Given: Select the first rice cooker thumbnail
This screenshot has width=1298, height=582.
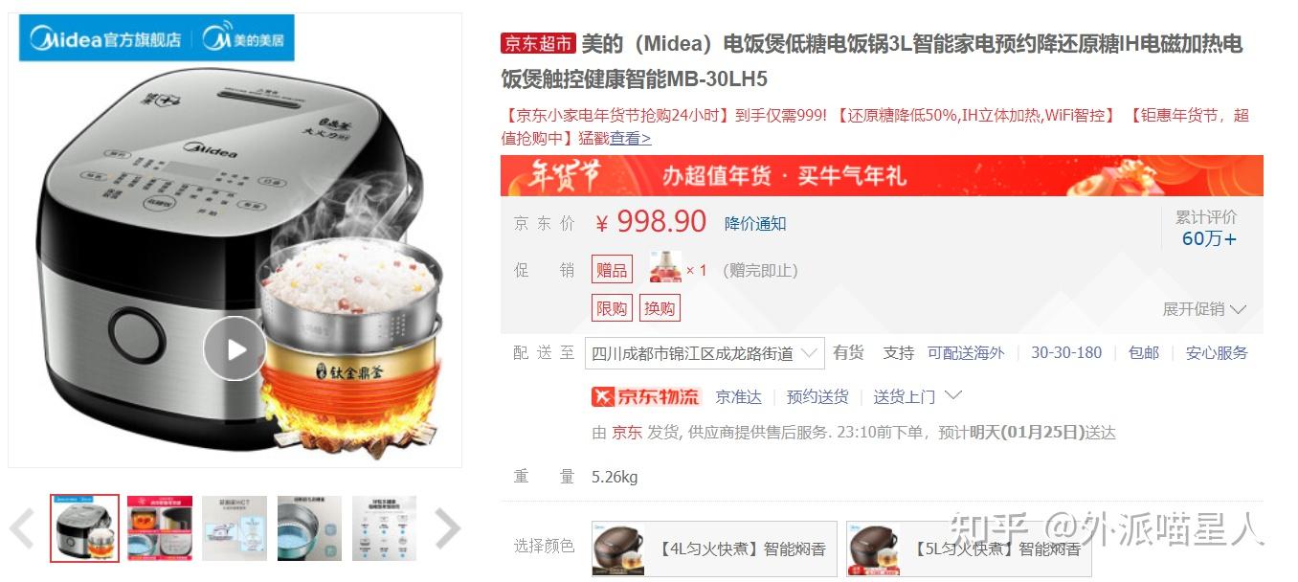Looking at the screenshot, I should [85, 527].
